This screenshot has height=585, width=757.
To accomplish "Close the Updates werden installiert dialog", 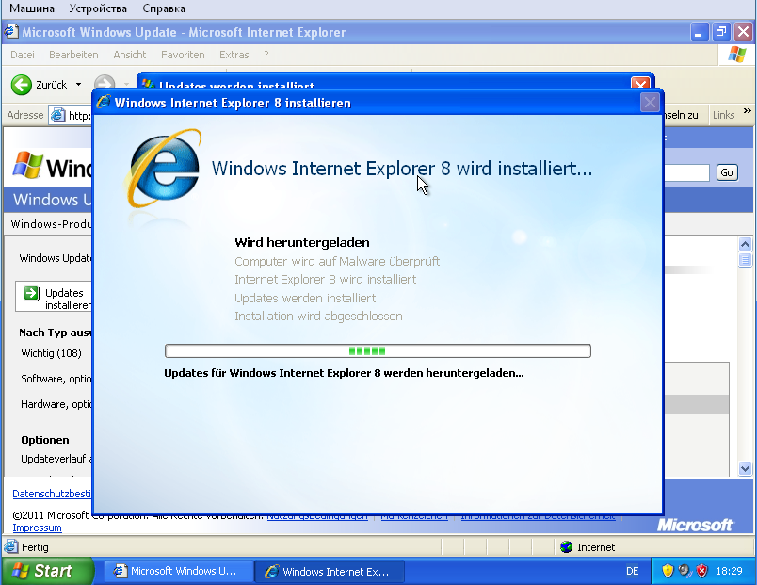I will coord(640,84).
